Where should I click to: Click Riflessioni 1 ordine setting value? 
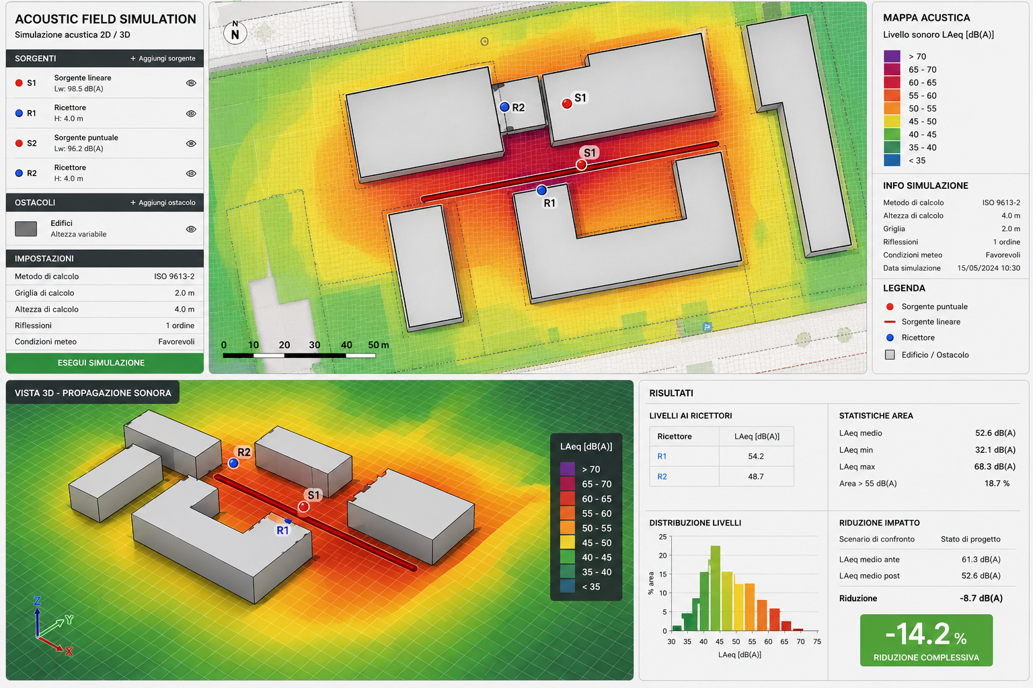(x=180, y=325)
